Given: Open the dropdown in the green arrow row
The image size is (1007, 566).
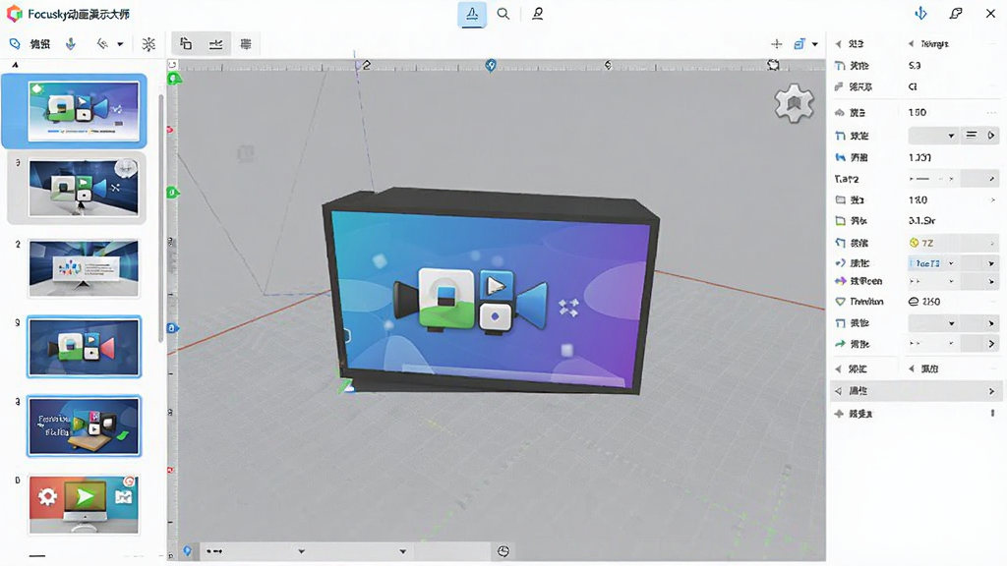Looking at the screenshot, I should [x=933, y=344].
